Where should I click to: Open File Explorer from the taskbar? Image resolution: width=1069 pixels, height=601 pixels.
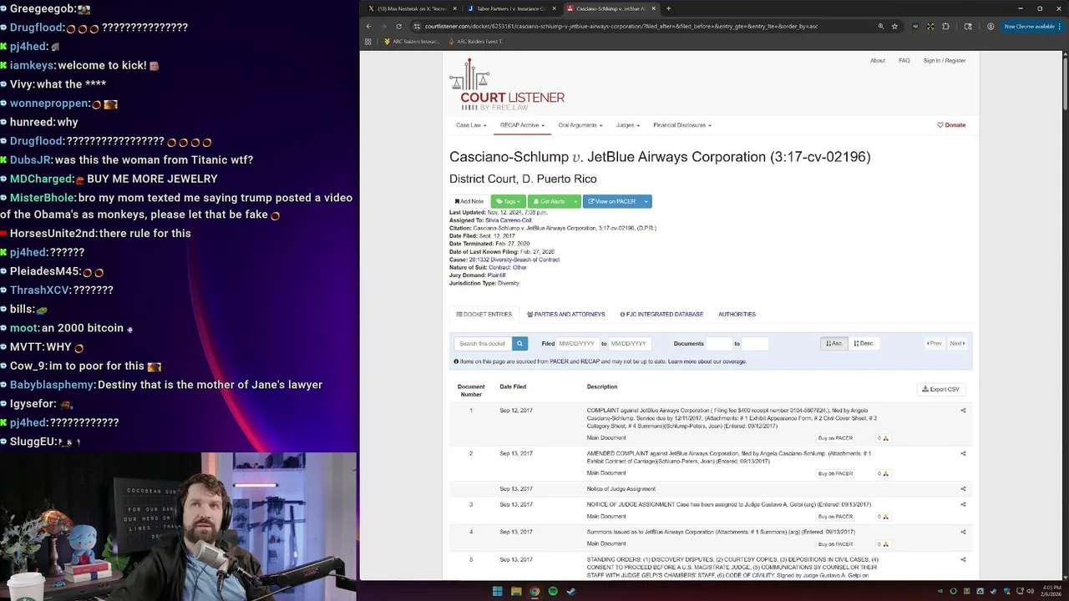(516, 591)
